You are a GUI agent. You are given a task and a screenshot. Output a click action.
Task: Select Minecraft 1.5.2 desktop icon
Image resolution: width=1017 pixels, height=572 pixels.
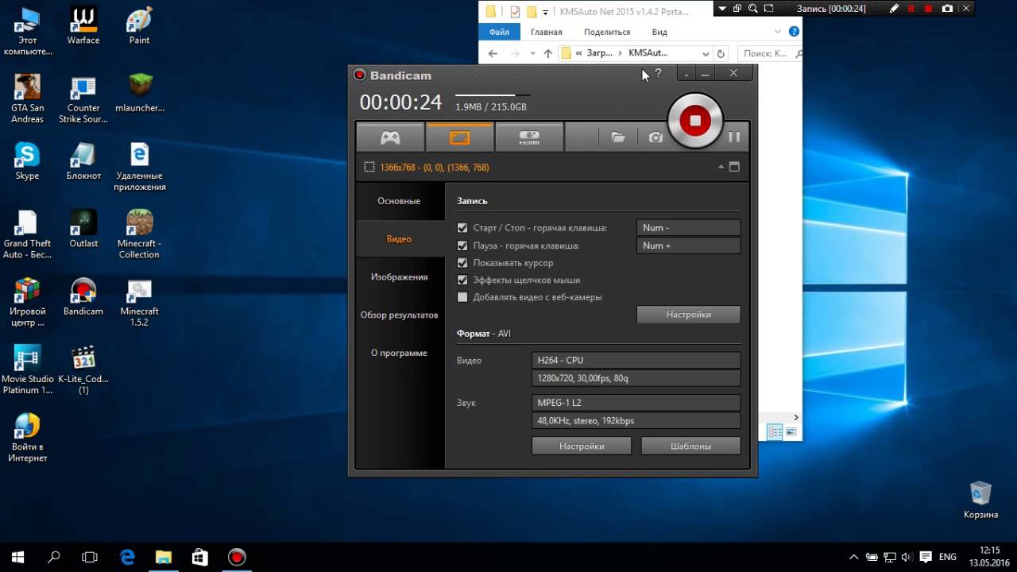(139, 303)
